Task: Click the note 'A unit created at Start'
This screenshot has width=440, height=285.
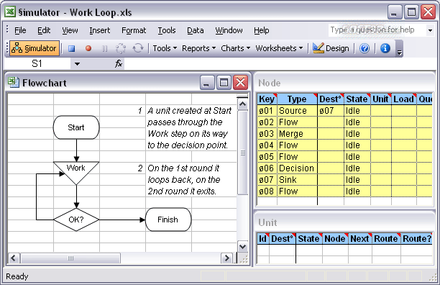Action: point(190,111)
